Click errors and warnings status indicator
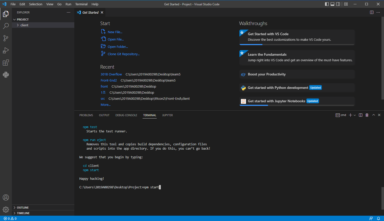Viewport: 384px width, 221px height. pos(10,218)
